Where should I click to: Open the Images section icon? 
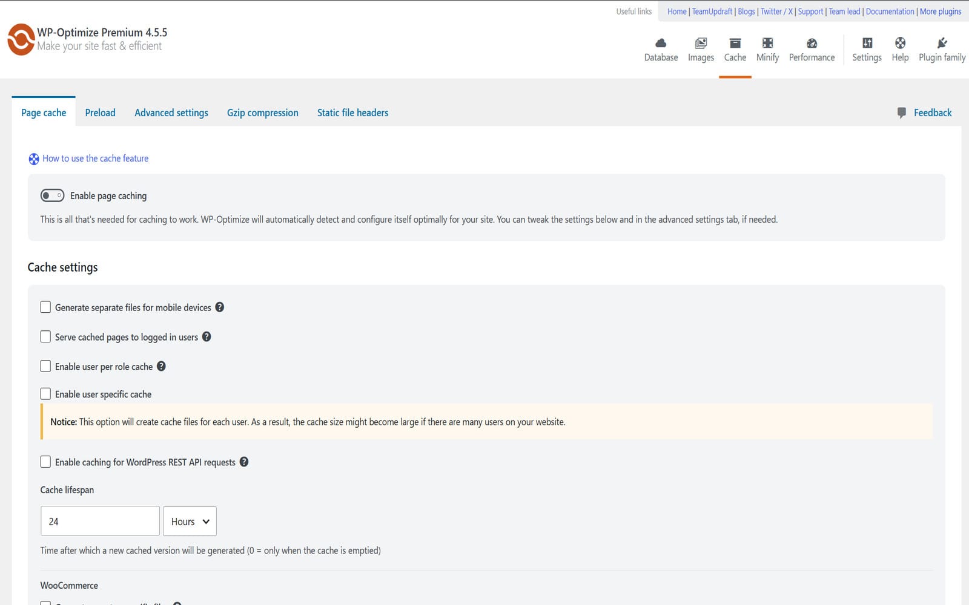tap(701, 43)
